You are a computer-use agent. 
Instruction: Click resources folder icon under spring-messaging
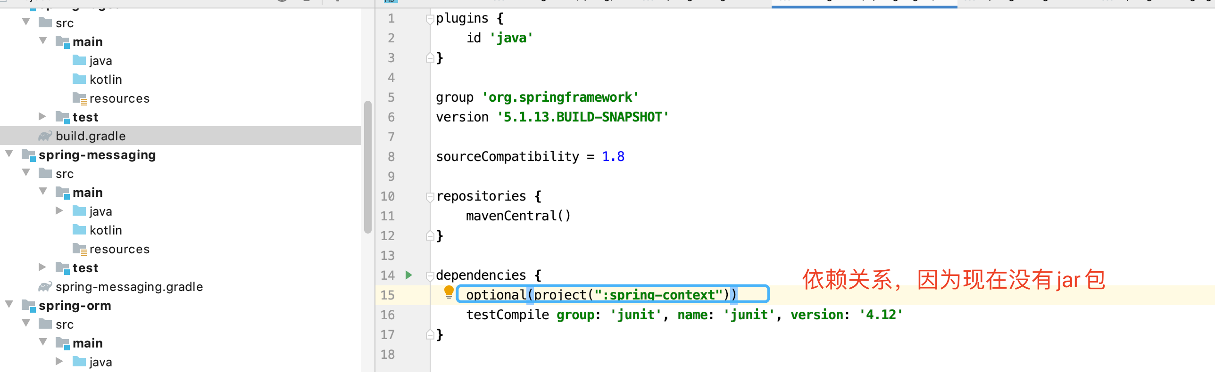(x=79, y=249)
